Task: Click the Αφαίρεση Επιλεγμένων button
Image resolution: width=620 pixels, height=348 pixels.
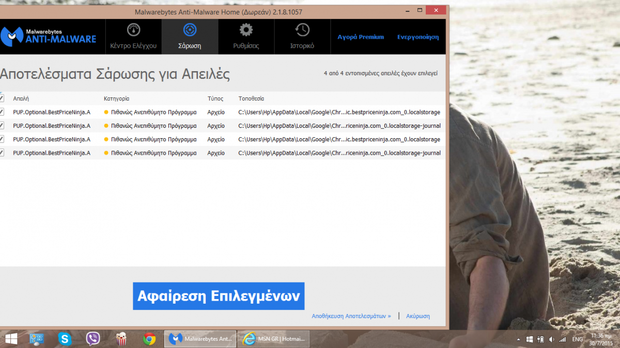Action: tap(219, 296)
